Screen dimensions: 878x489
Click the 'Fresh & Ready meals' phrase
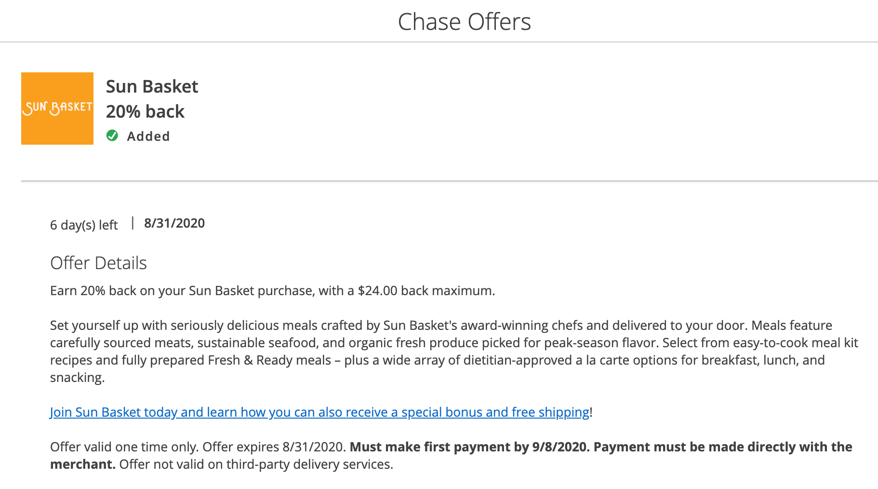click(269, 360)
